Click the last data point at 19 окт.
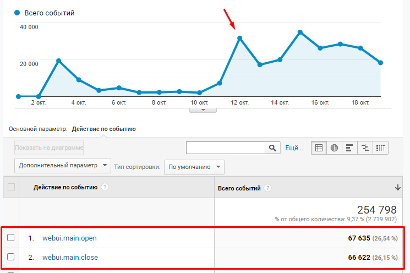410x273 pixels. coord(380,63)
